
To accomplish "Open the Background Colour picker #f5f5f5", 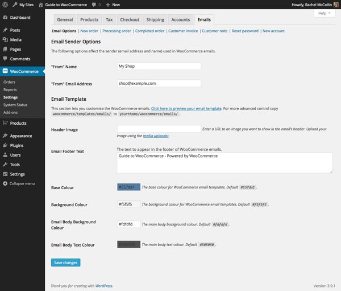I will point(129,204).
